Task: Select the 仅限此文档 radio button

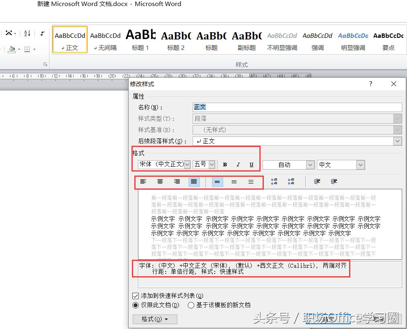Action: [x=136, y=305]
